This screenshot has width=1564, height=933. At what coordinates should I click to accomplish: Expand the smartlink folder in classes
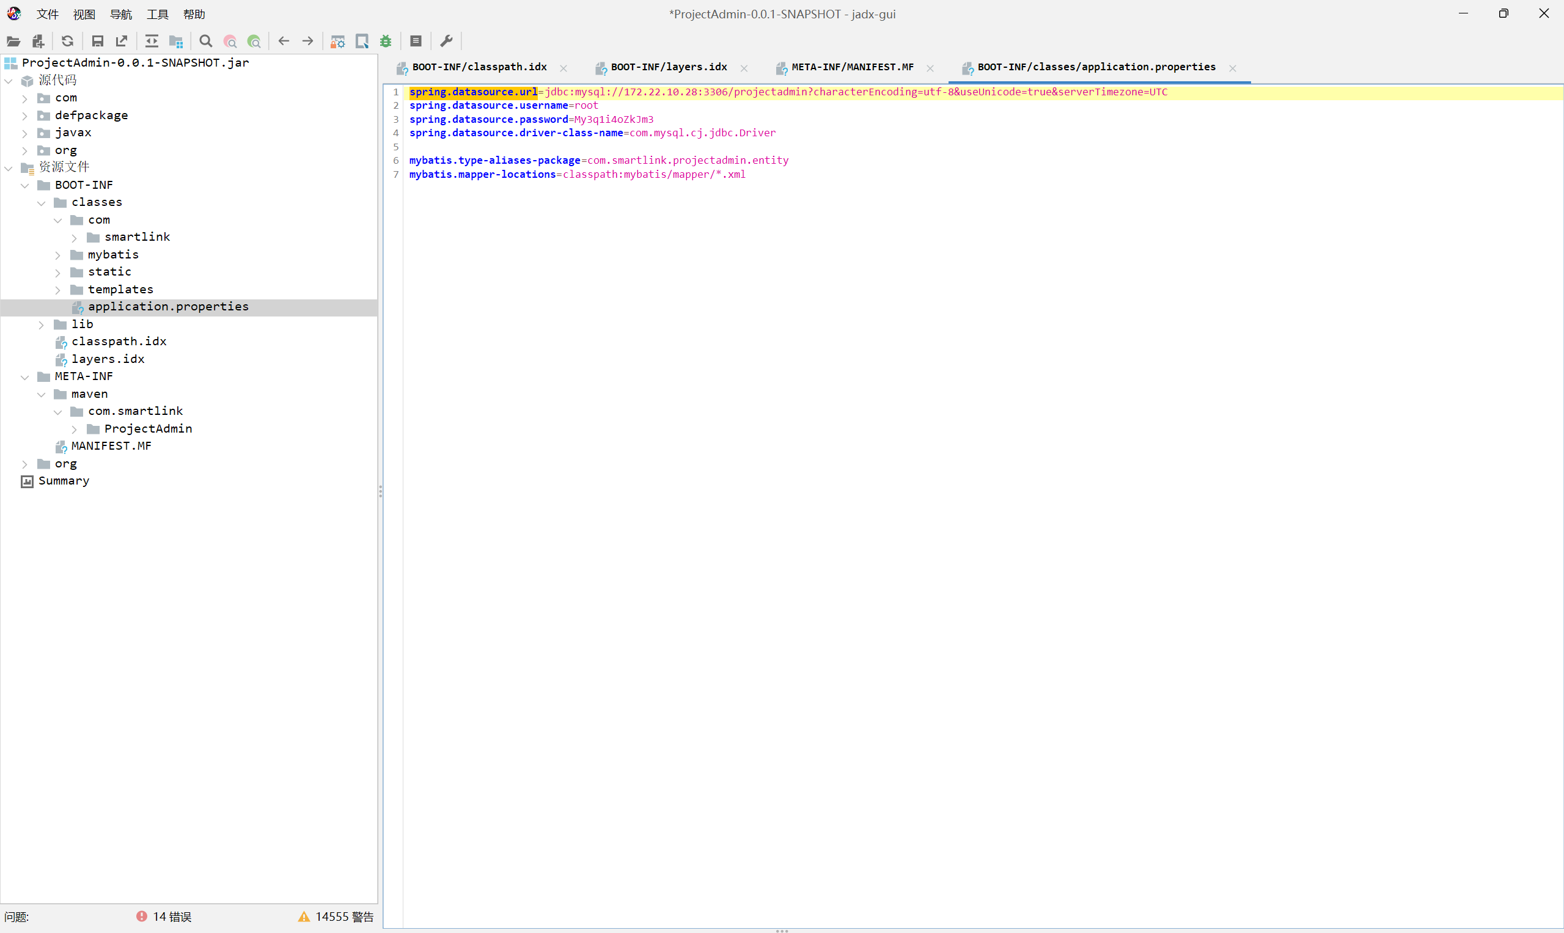74,238
